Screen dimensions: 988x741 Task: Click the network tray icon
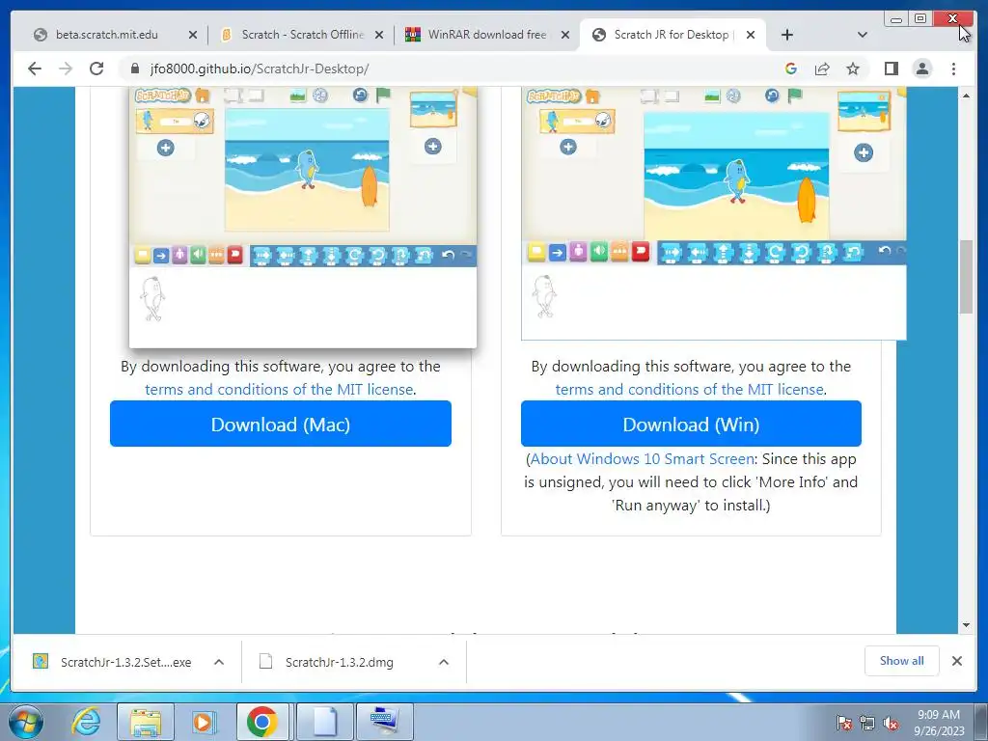pos(867,724)
